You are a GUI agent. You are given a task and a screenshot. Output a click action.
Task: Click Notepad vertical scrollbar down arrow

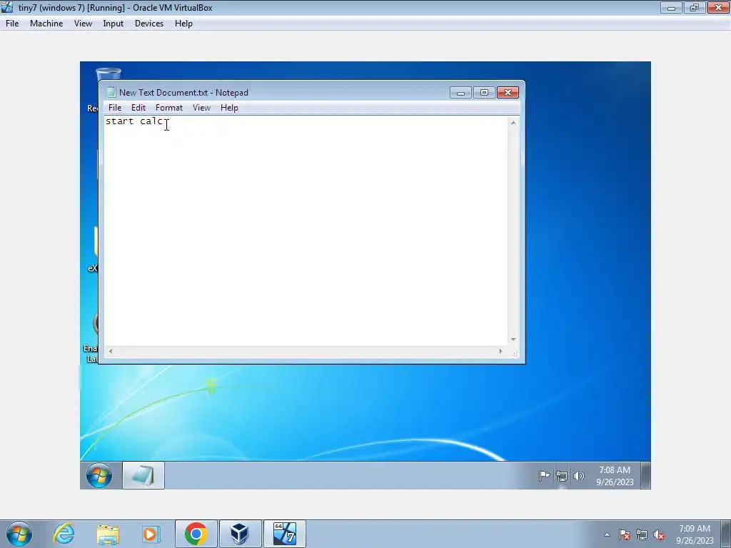(x=513, y=340)
